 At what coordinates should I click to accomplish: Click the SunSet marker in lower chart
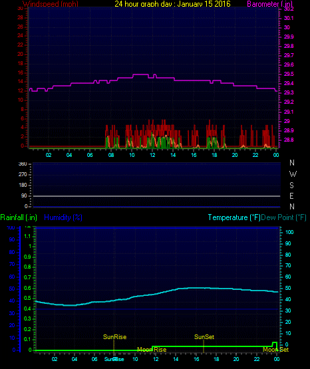point(204,337)
